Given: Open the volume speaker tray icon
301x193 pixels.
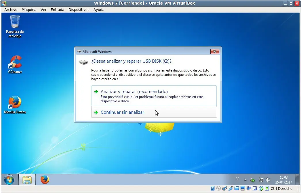Looking at the screenshot, I should coord(268,180).
